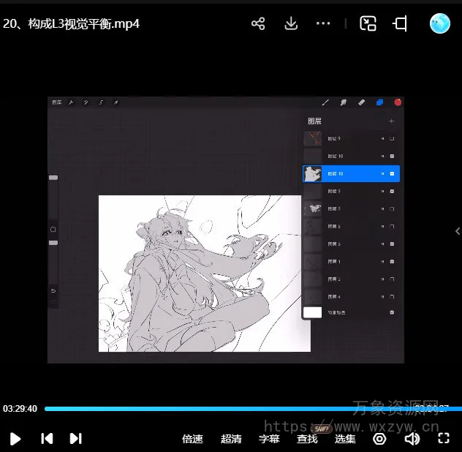Expand the side panel chevron arrow

(x=457, y=231)
